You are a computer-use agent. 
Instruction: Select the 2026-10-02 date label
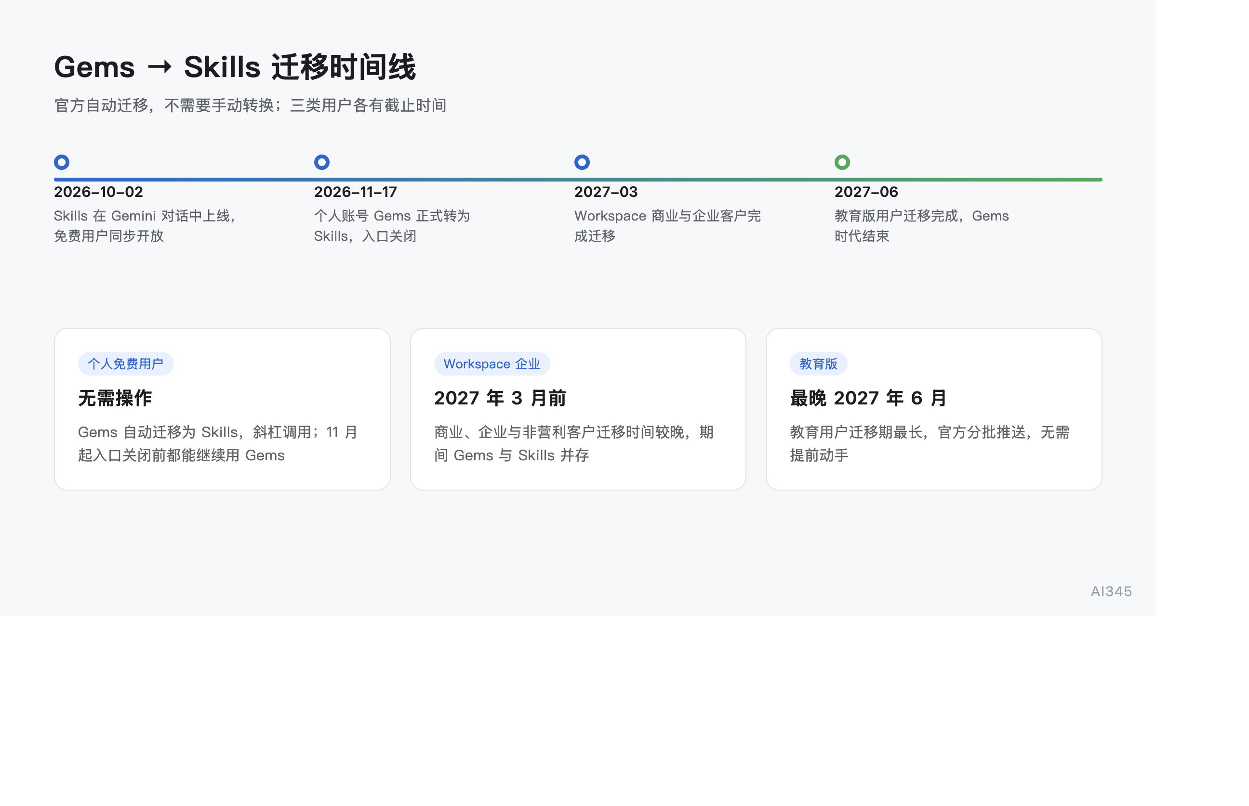(98, 192)
